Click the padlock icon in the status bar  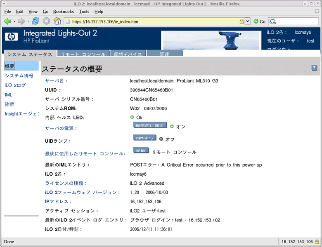317,242
